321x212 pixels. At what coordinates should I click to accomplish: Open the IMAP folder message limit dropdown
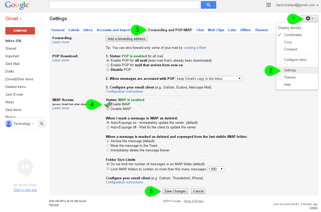(x=215, y=169)
